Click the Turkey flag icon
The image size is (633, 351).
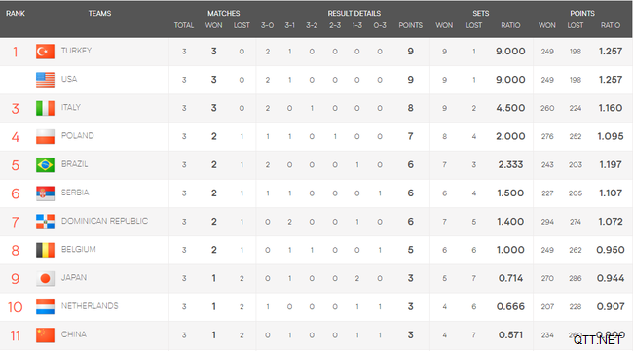point(45,52)
